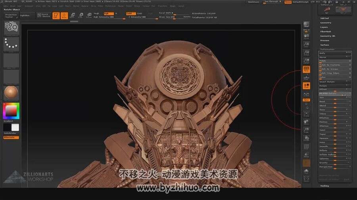This screenshot has width=357, height=200.
Task: Click the Smart ReSym button
Action: (x=335, y=82)
